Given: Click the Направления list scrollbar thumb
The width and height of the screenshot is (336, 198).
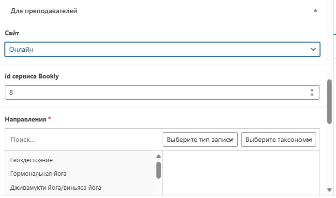Looking at the screenshot, I should [x=158, y=169].
